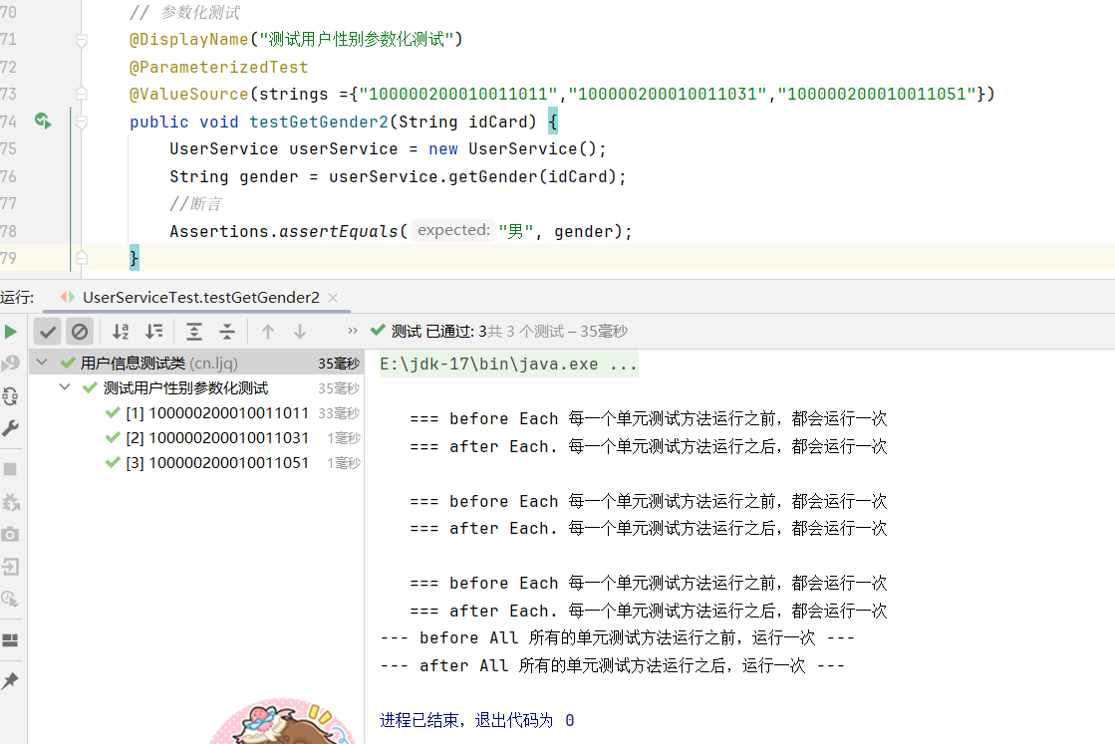
Task: Click the // 参数化测试 comment on line 70
Action: [185, 12]
